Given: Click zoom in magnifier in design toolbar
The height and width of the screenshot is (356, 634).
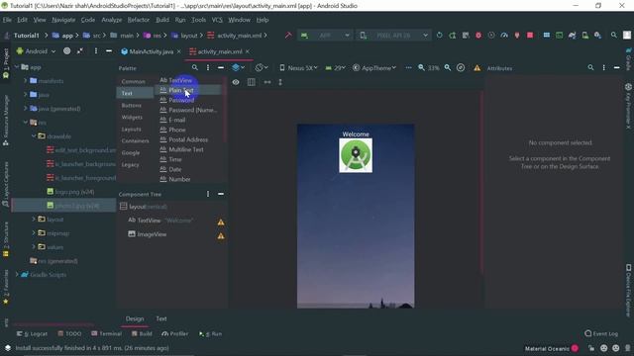Looking at the screenshot, I should point(448,68).
